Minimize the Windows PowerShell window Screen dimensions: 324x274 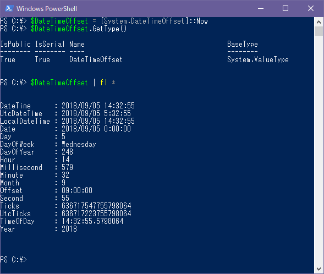click(x=261, y=8)
